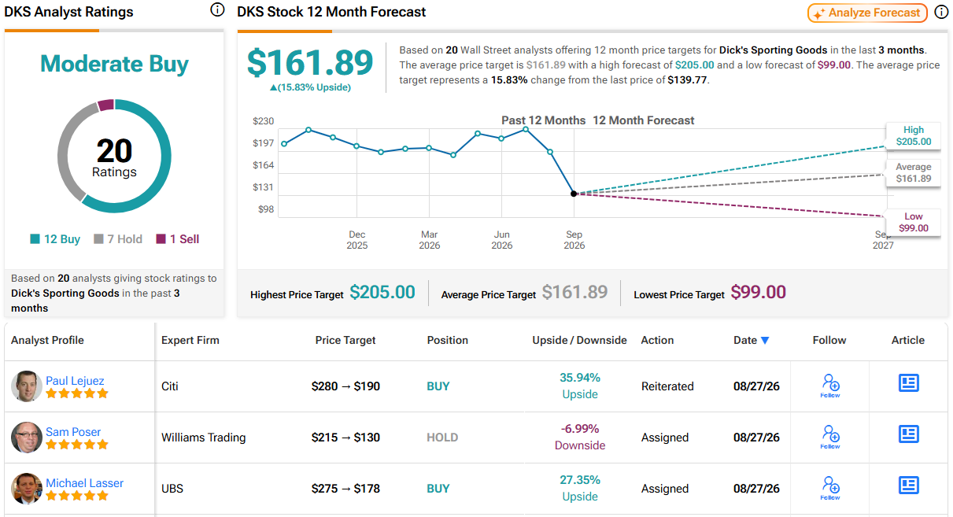Follow analyst Sam Poser
Viewport: 953px width, 517px height.
pyautogui.click(x=830, y=437)
